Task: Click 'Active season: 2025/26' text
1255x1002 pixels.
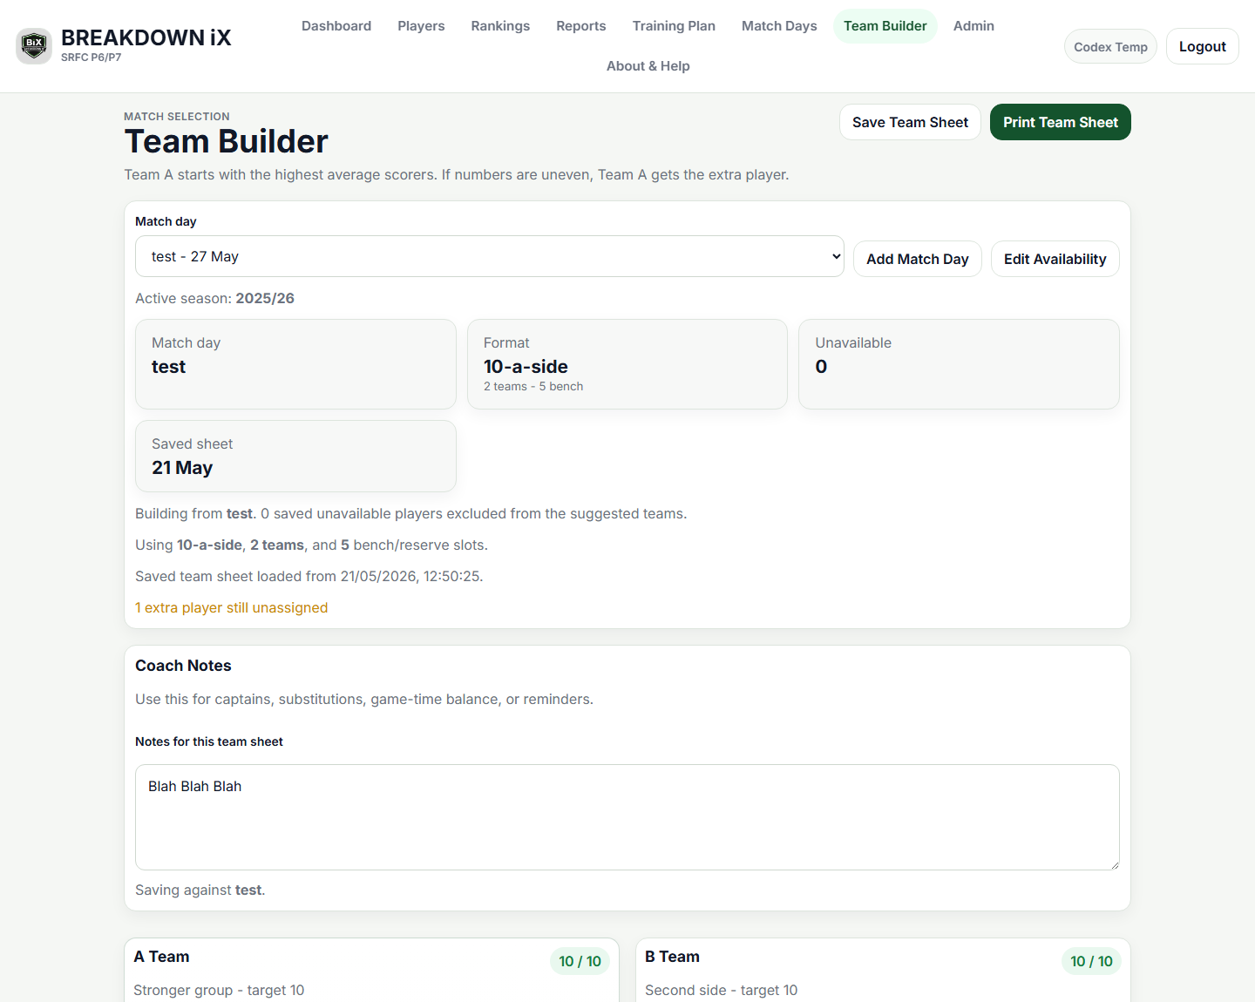Action: (x=214, y=299)
